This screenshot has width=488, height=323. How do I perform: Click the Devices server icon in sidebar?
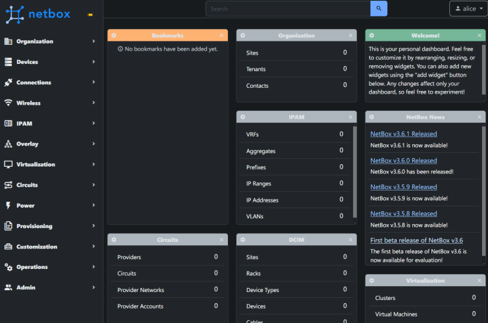pyautogui.click(x=9, y=62)
